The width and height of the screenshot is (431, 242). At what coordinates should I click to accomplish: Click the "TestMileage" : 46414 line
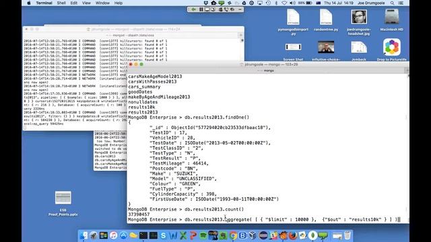click(179, 163)
